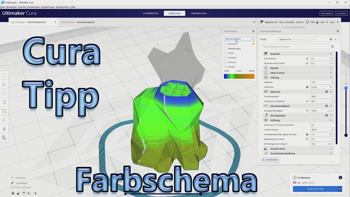Expand the Druckplattenhaftung section
Viewport: 350px width, 197px height.
[298, 153]
